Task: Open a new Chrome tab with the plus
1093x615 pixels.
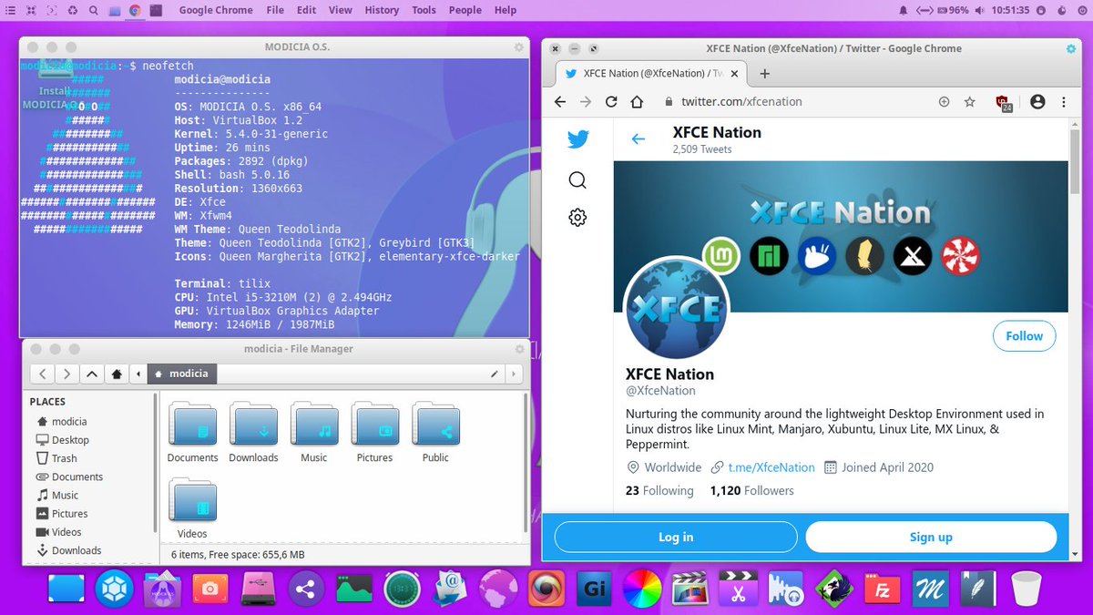Action: [x=764, y=74]
